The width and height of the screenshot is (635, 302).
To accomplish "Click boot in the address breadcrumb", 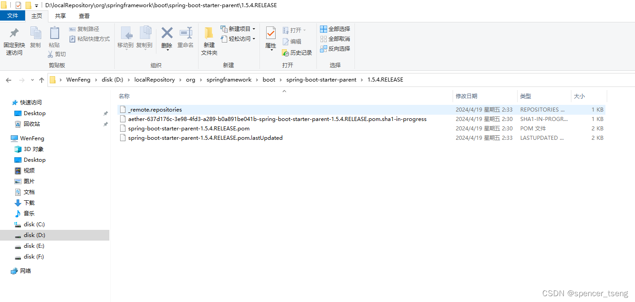I will pyautogui.click(x=269, y=80).
